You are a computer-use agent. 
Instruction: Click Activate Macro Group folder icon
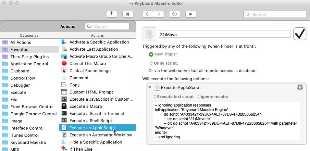click(64, 56)
